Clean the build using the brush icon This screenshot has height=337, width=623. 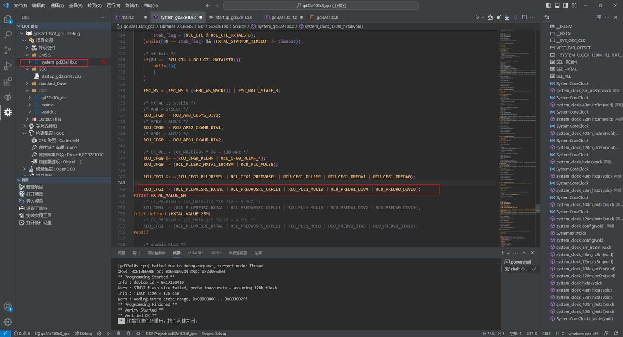coord(498,17)
